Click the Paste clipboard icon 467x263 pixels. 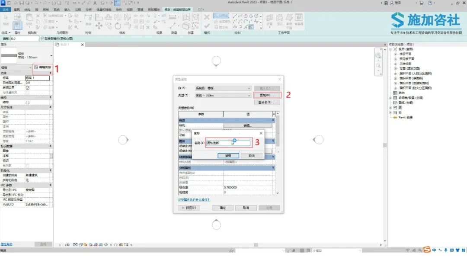click(29, 17)
